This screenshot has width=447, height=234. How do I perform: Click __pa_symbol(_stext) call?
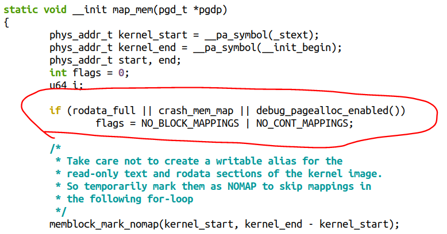coord(259,35)
